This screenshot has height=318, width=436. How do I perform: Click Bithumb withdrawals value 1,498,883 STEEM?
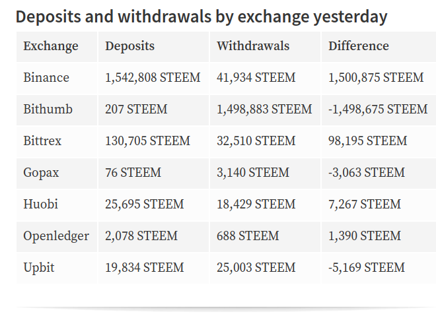click(x=264, y=109)
